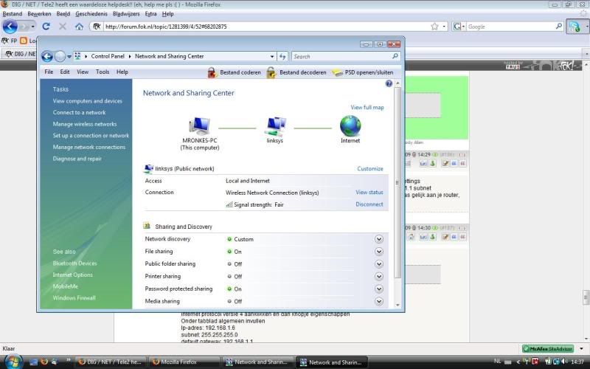Click the FP bookmark in bookmarks toolbar

(10, 41)
